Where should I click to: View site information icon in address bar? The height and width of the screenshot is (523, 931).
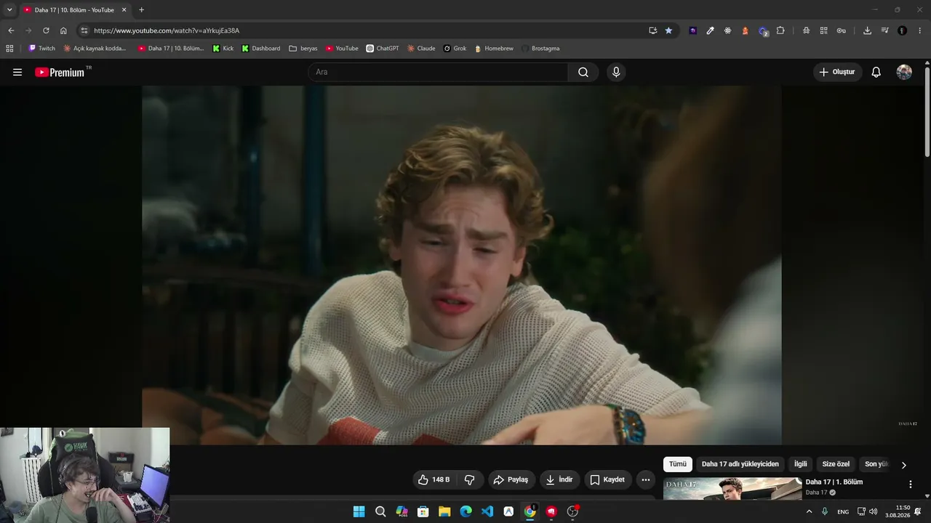(x=84, y=31)
